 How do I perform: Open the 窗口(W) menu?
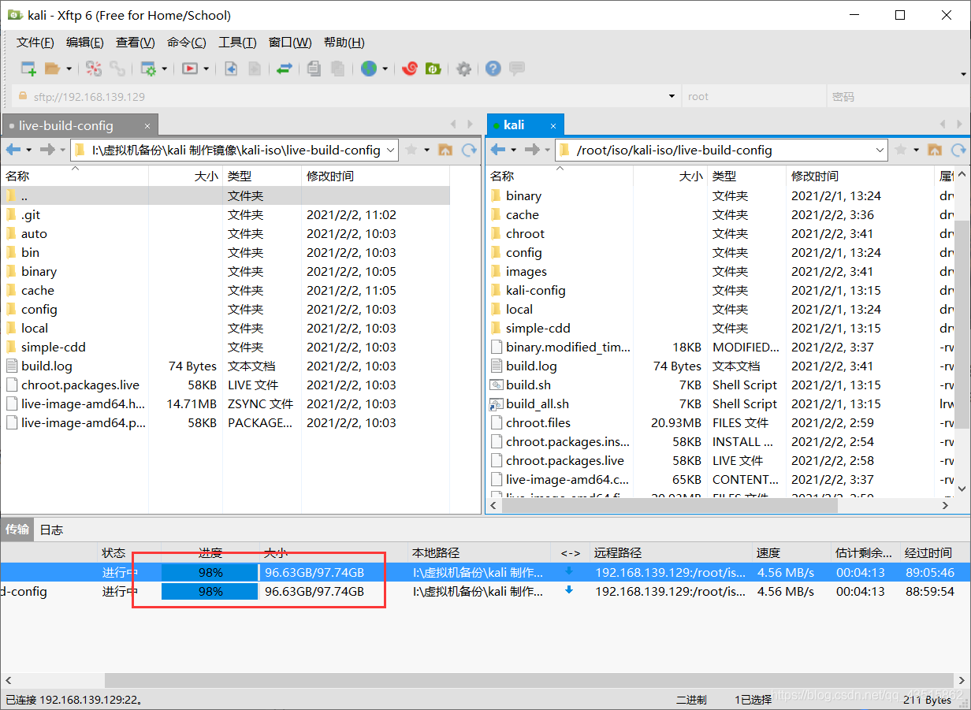(290, 43)
